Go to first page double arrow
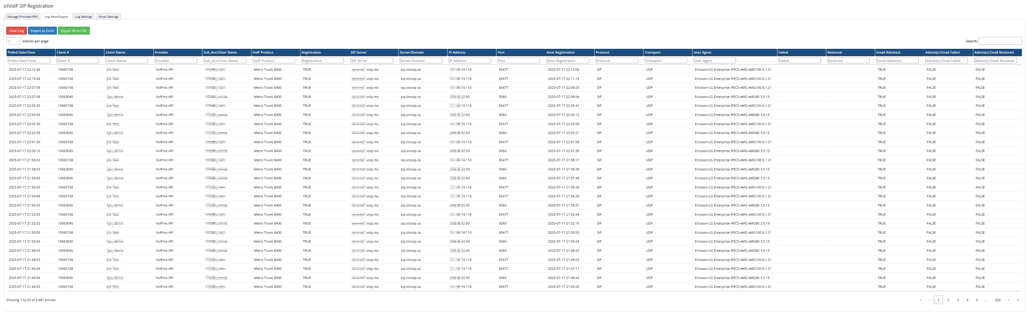This screenshot has width=1027, height=313. coord(920,300)
